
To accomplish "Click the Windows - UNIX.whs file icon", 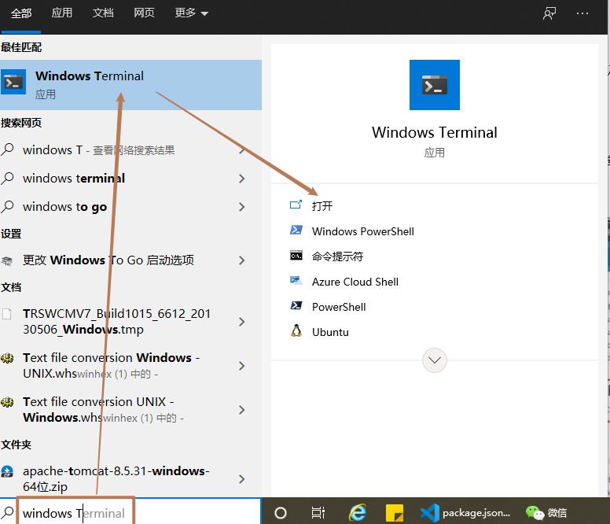I will click(x=7, y=358).
